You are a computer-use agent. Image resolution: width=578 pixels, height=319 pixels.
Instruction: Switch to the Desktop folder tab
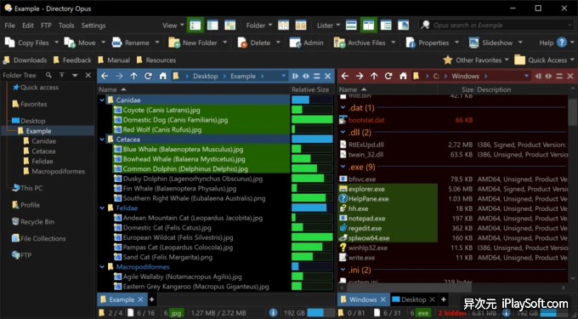(x=413, y=299)
